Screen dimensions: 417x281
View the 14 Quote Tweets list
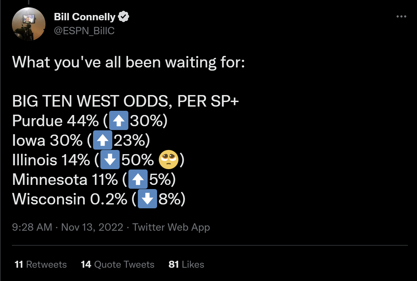tap(118, 264)
